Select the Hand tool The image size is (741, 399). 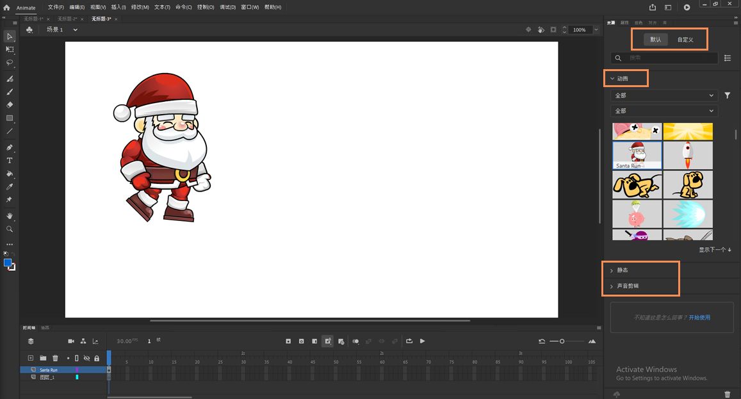tap(10, 216)
